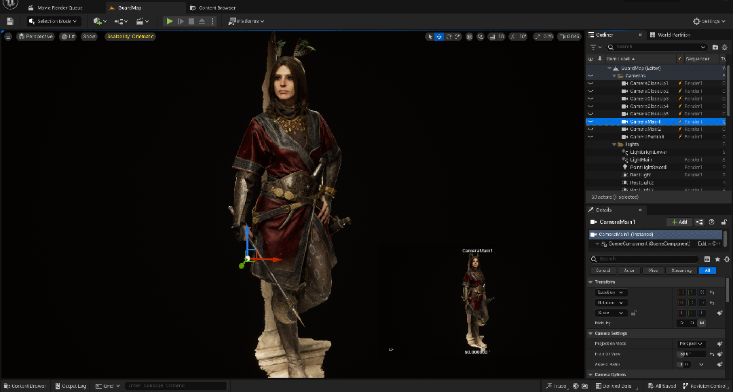Change camera speed setting 0.045
The height and width of the screenshot is (392, 733).
[570, 37]
